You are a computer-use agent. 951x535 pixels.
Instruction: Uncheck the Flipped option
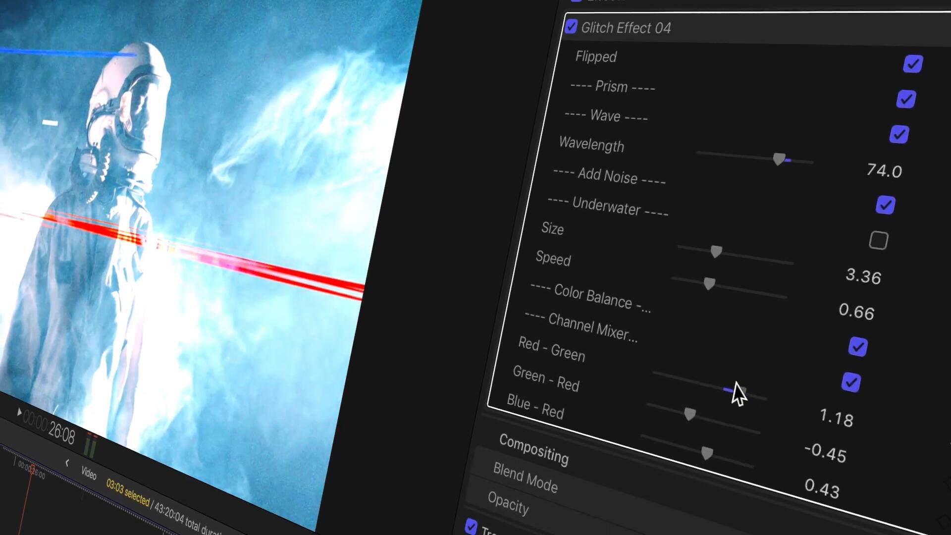tap(912, 64)
